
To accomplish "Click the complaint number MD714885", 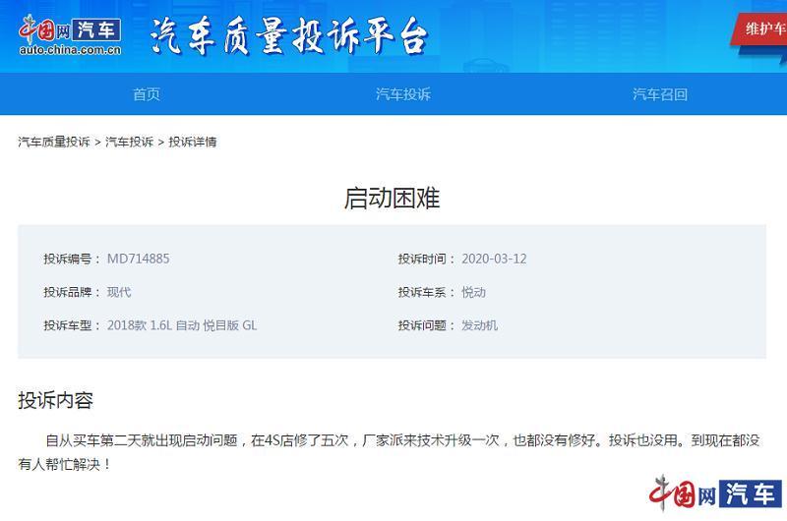I will pos(138,259).
